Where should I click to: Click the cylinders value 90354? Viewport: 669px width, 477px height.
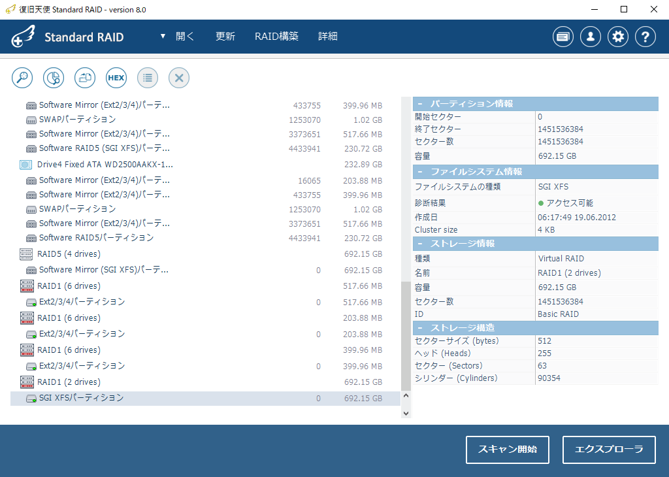click(x=549, y=378)
